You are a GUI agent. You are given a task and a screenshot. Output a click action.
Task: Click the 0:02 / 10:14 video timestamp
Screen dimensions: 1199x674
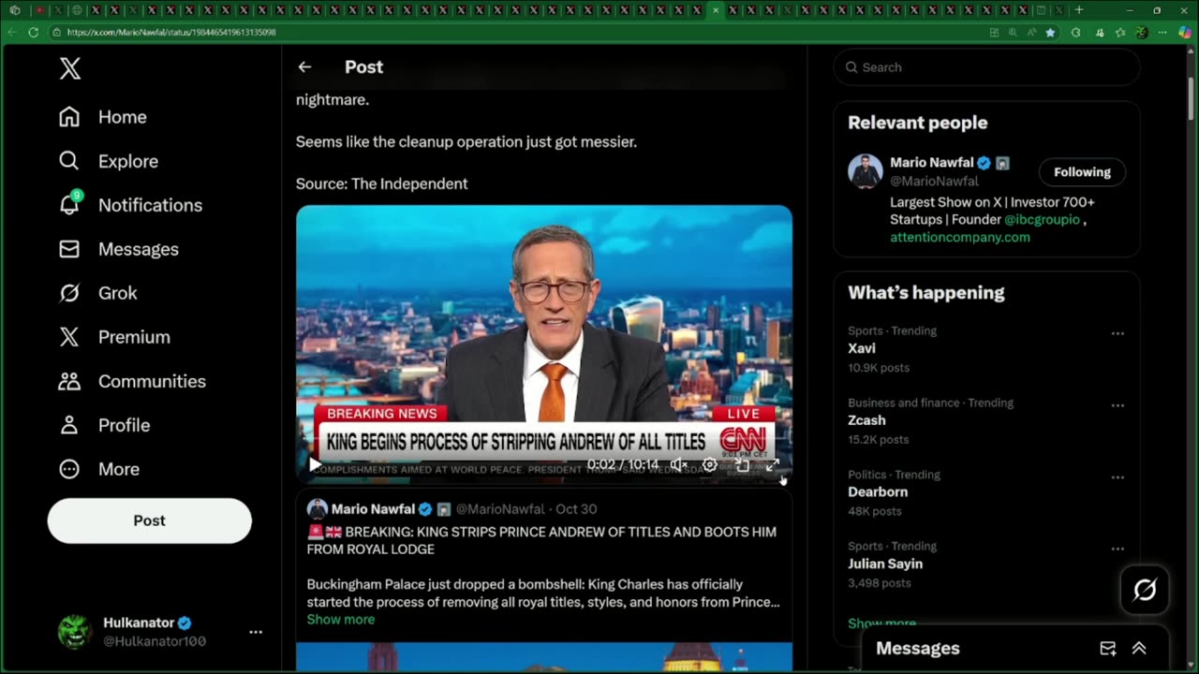tap(623, 464)
